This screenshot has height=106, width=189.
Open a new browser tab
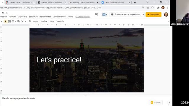point(135,2)
